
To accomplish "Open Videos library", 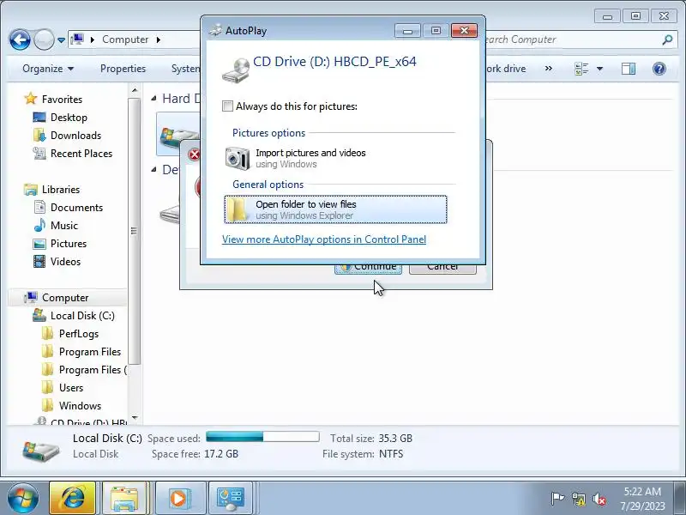I will [x=65, y=262].
